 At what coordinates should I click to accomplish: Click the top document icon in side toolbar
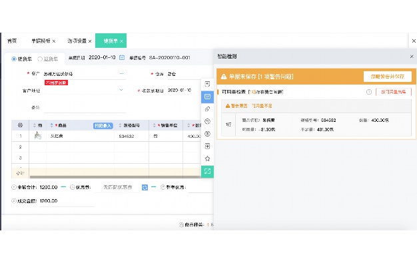(x=207, y=84)
